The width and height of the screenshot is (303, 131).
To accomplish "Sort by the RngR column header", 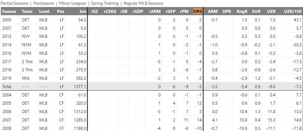I will [242, 12].
